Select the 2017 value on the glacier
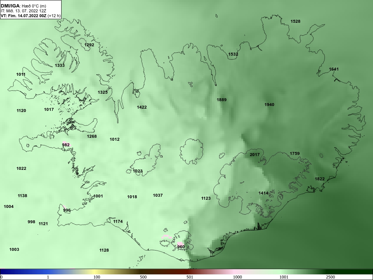The height and width of the screenshot is (280, 373). tap(254, 155)
